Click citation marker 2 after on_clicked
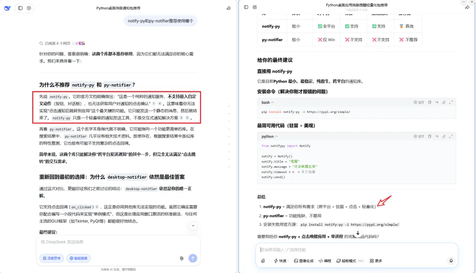476x273 pixels. [x=97, y=207]
